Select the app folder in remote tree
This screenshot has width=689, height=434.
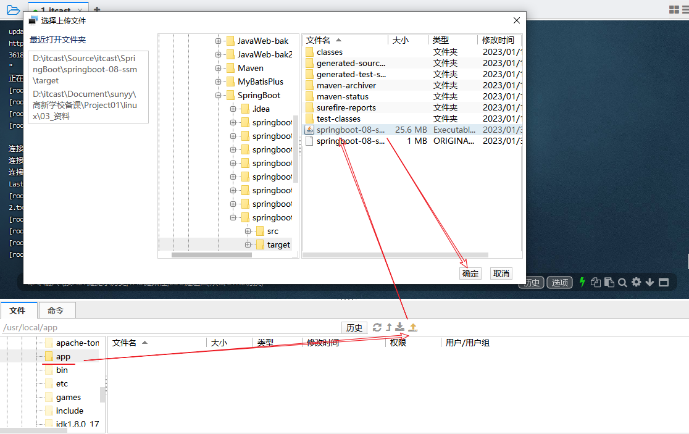63,356
